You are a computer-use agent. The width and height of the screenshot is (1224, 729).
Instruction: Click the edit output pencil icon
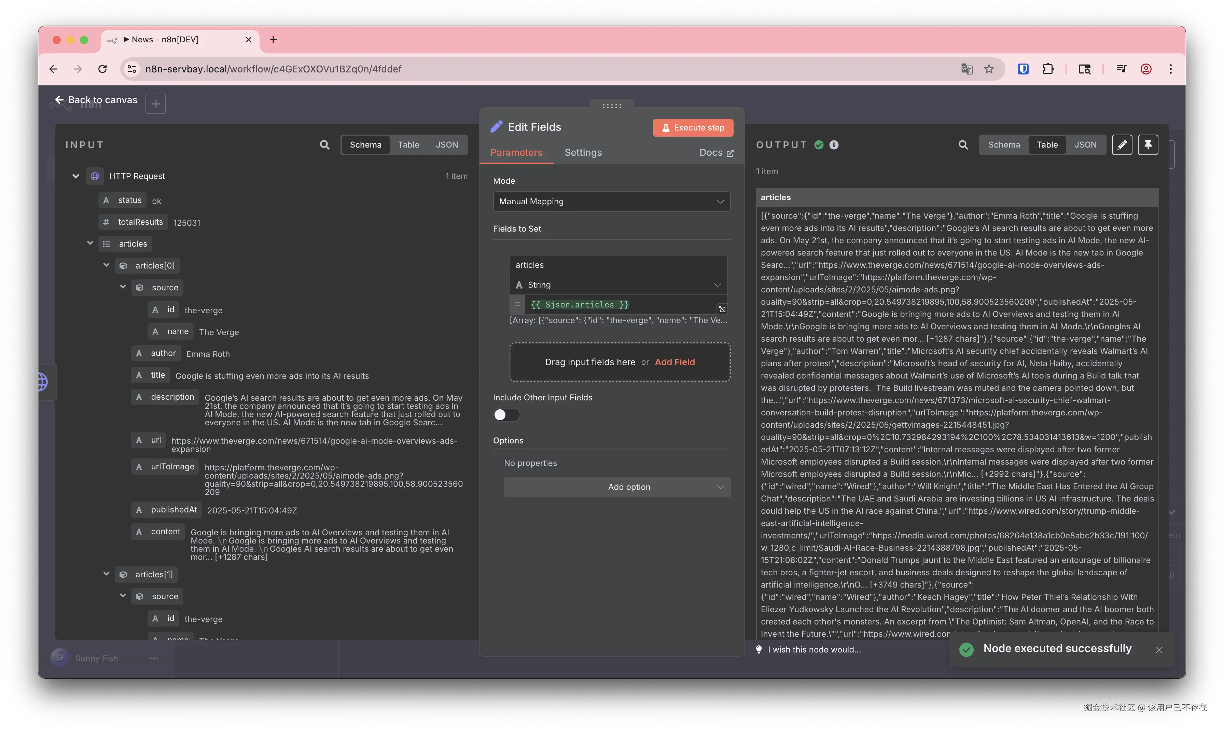point(1122,145)
